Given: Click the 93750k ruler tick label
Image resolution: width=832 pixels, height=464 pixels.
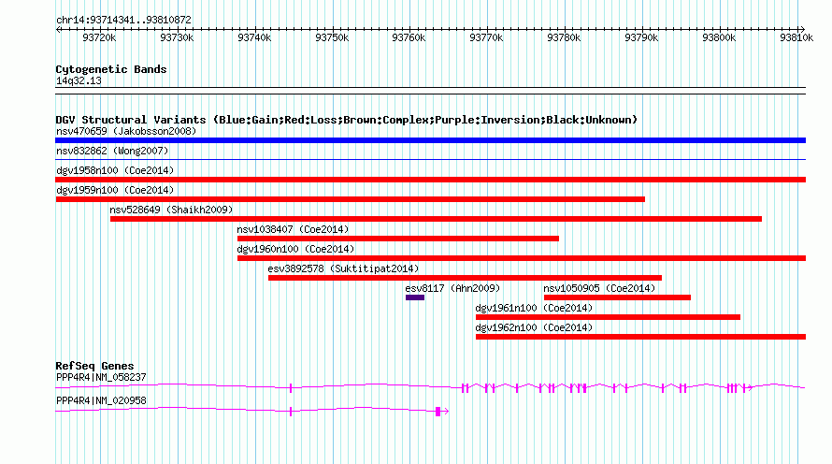Looking at the screenshot, I should click(x=332, y=37).
